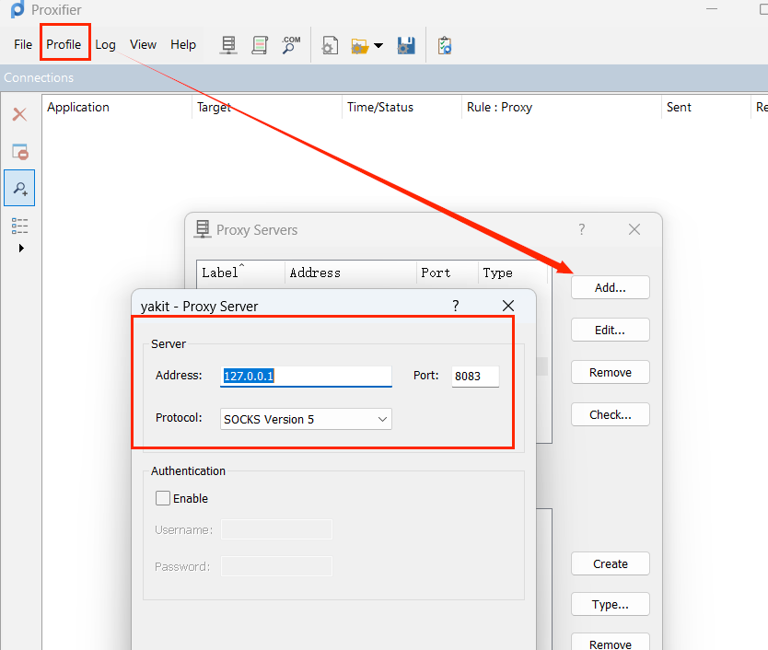Viewport: 768px width, 650px height.
Task: Click the yakit dialog help question mark
Action: tap(456, 306)
